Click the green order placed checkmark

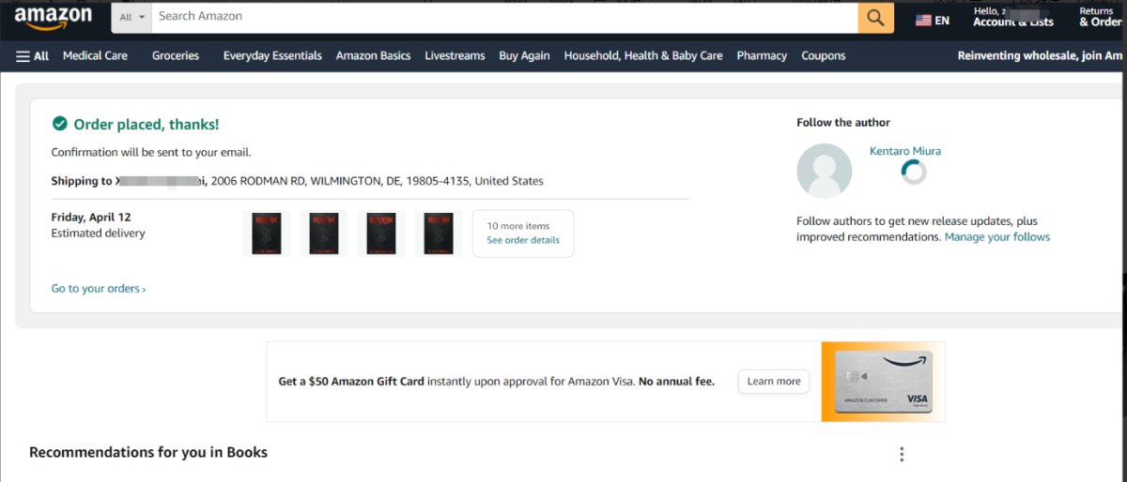(59, 124)
